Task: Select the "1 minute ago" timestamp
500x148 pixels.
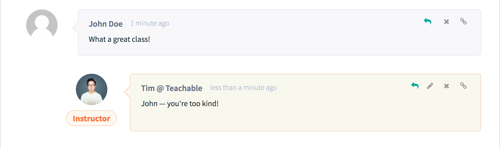Action: (150, 24)
